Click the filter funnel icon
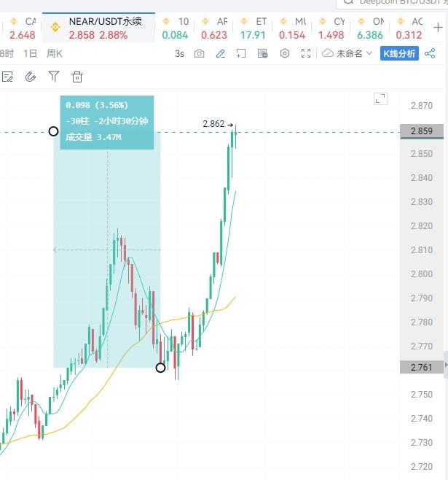The height and width of the screenshot is (480, 448). (54, 76)
